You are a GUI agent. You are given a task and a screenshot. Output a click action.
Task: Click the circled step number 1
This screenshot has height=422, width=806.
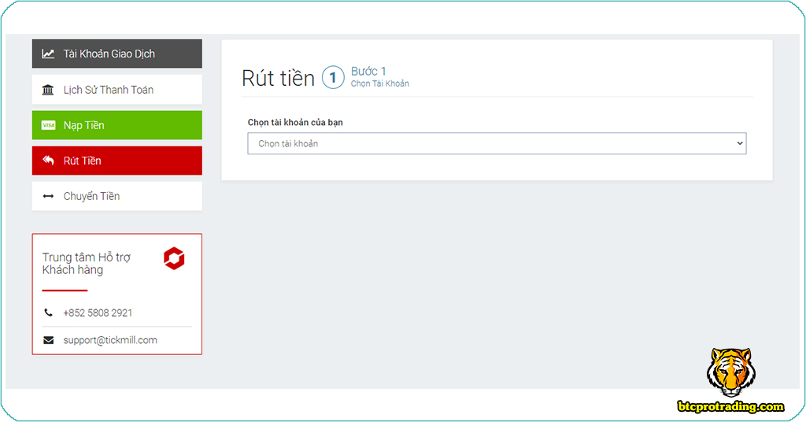tap(333, 77)
